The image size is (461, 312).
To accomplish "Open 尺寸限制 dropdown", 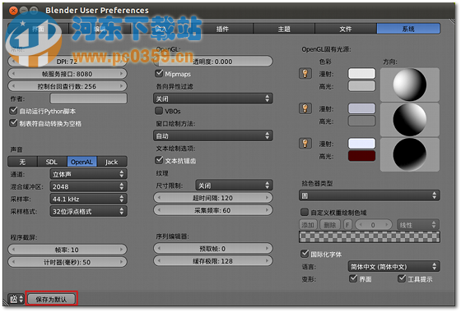I will point(234,186).
